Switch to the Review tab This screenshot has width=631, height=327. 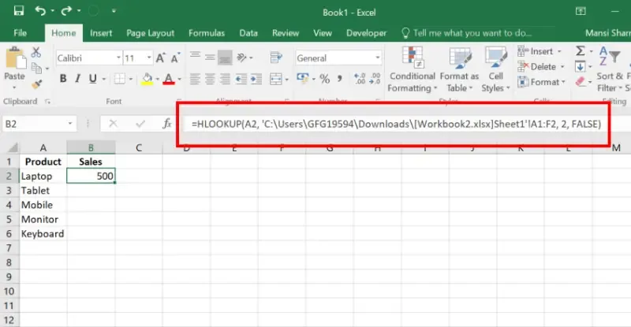click(x=286, y=33)
